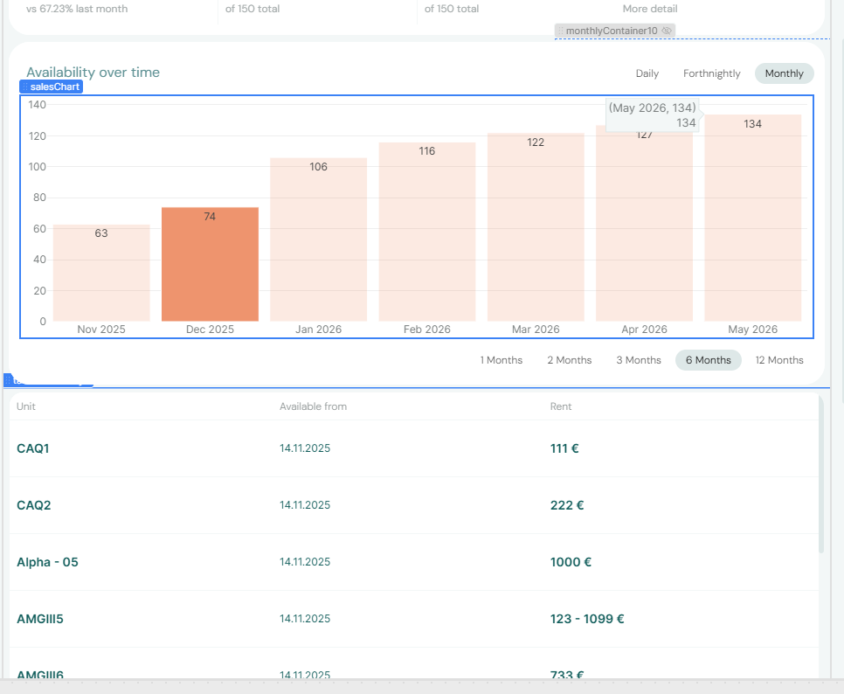Screen dimensions: 844x694
Task: Select the monthlyContainer10 component label
Action: (611, 31)
